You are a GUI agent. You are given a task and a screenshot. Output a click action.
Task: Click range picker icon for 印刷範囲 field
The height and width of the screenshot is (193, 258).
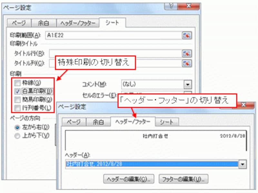(187, 35)
